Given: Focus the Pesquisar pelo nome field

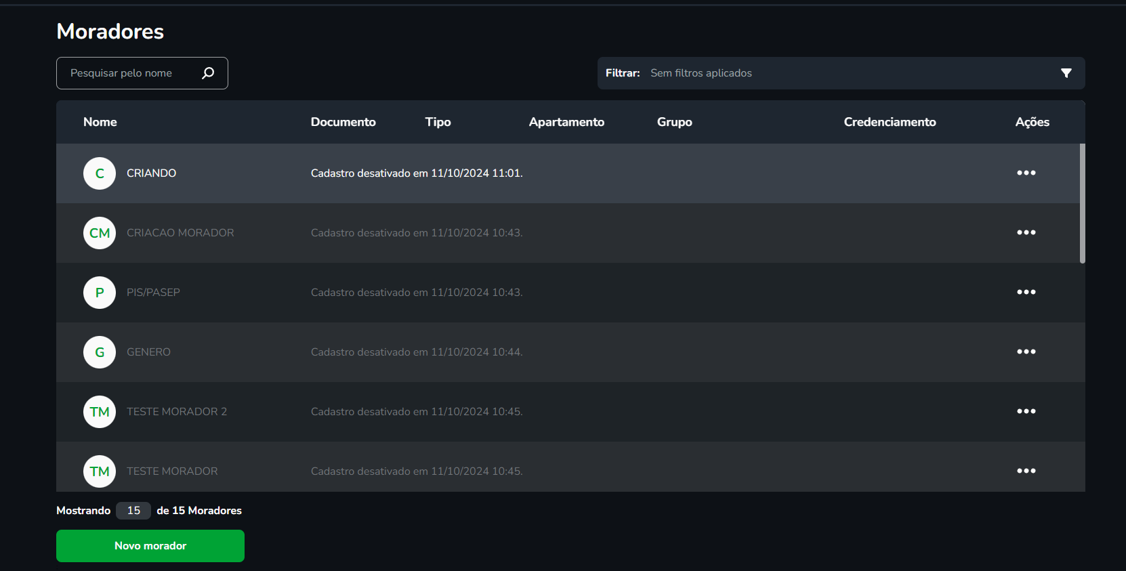Looking at the screenshot, I should pyautogui.click(x=129, y=73).
